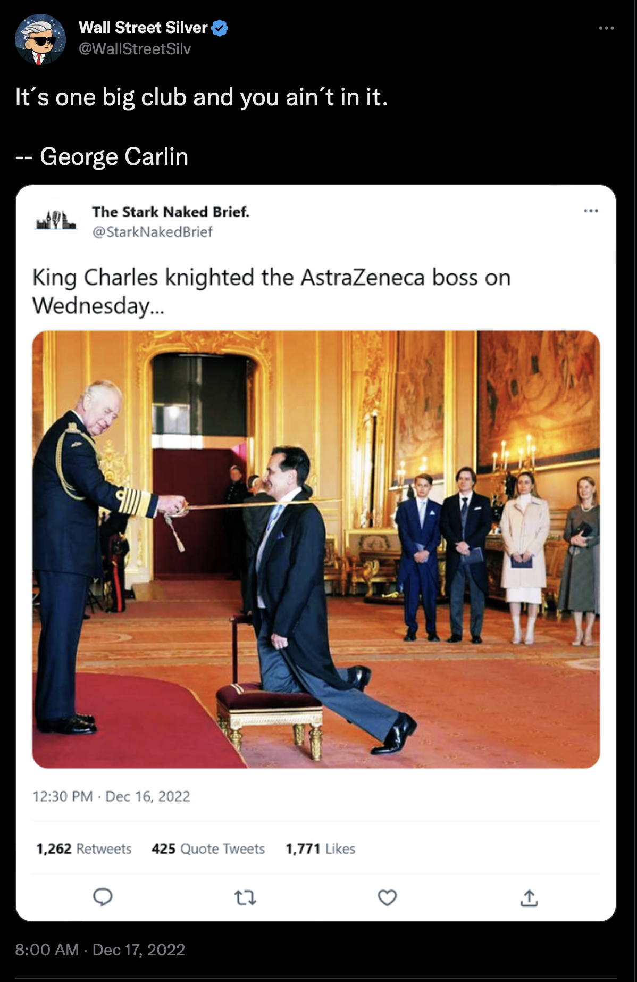Reply using the speech bubble icon

[103, 897]
